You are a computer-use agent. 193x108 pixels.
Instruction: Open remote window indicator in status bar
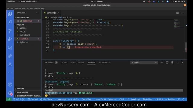[x=9, y=99]
